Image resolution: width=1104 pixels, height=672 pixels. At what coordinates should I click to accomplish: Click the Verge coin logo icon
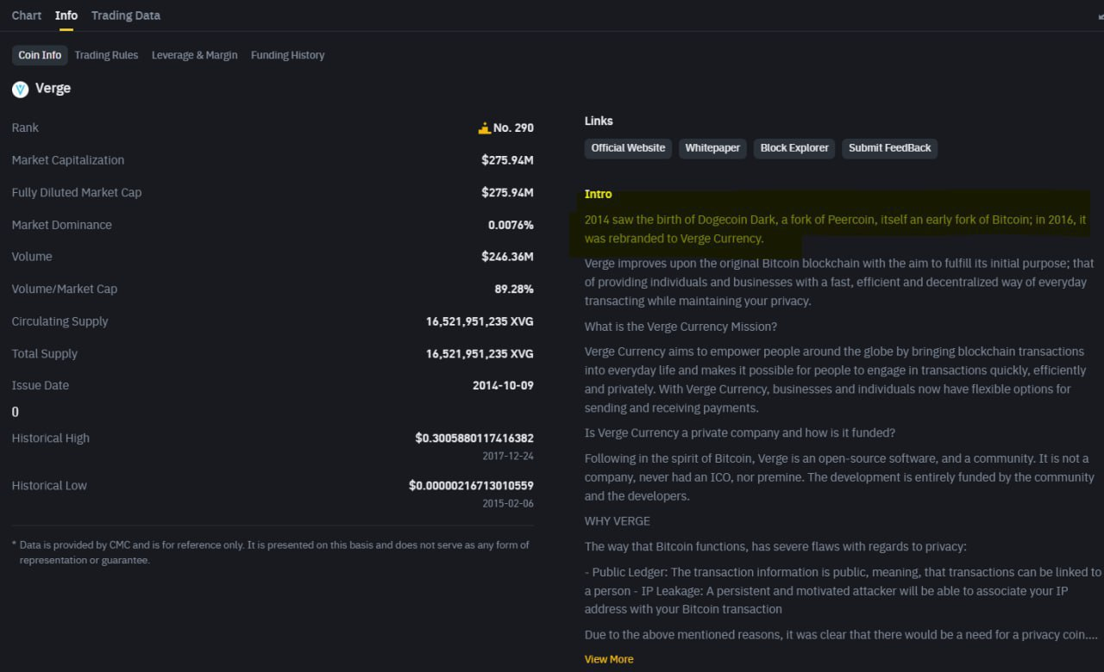(20, 89)
